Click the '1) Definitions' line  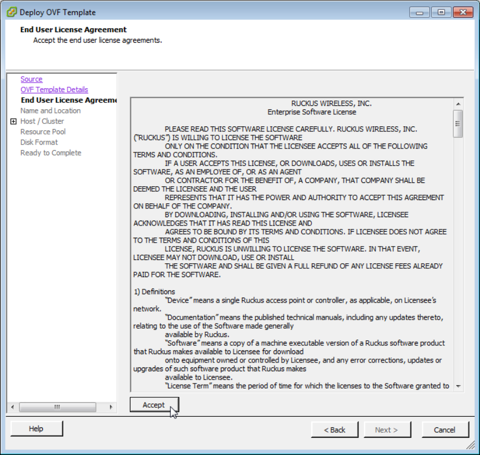click(154, 292)
